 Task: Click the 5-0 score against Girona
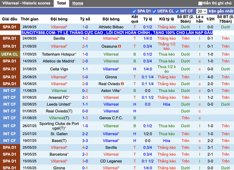point(85,77)
